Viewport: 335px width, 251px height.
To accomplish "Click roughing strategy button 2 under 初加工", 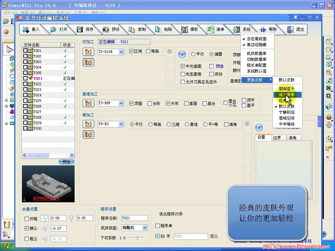I will (x=88, y=62).
